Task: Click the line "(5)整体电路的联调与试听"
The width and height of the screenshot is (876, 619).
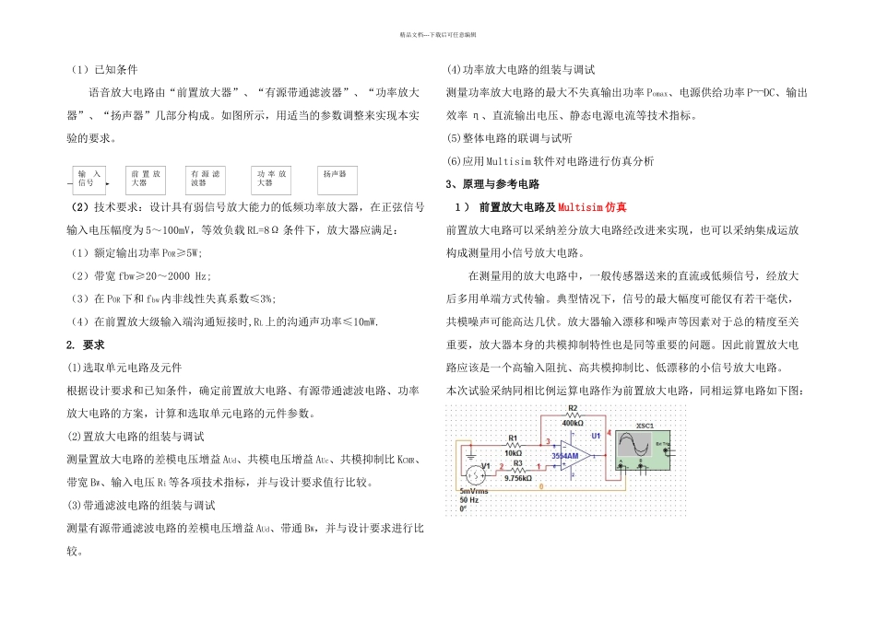Action: tap(510, 138)
